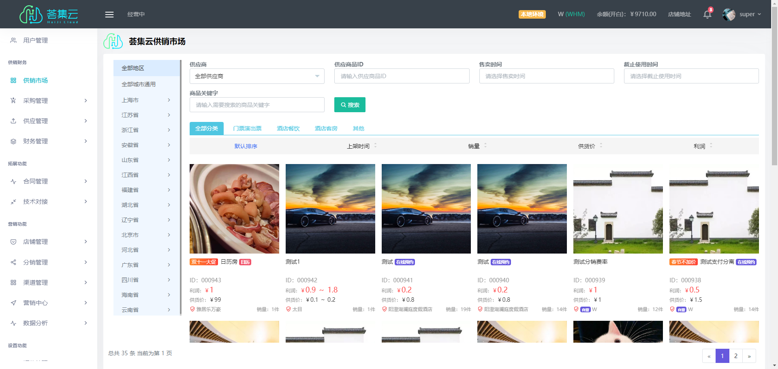Click the 余额(开白): ¥9710.00 text
Image resolution: width=778 pixels, height=369 pixels.
tap(626, 14)
